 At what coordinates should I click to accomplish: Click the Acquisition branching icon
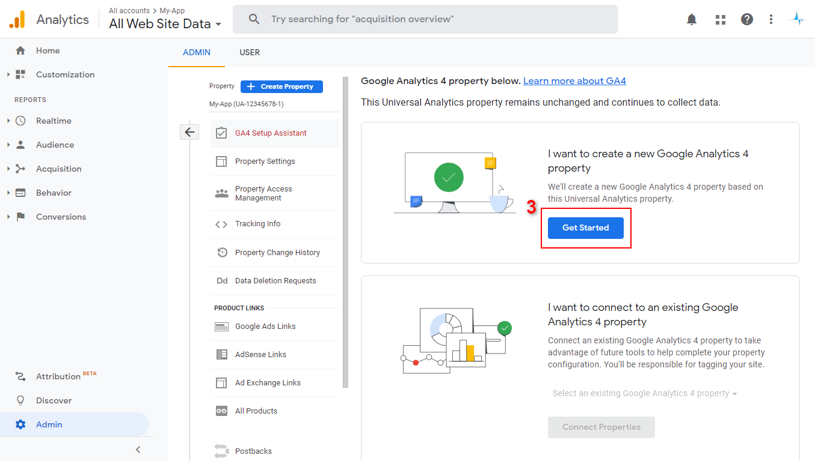click(x=20, y=169)
